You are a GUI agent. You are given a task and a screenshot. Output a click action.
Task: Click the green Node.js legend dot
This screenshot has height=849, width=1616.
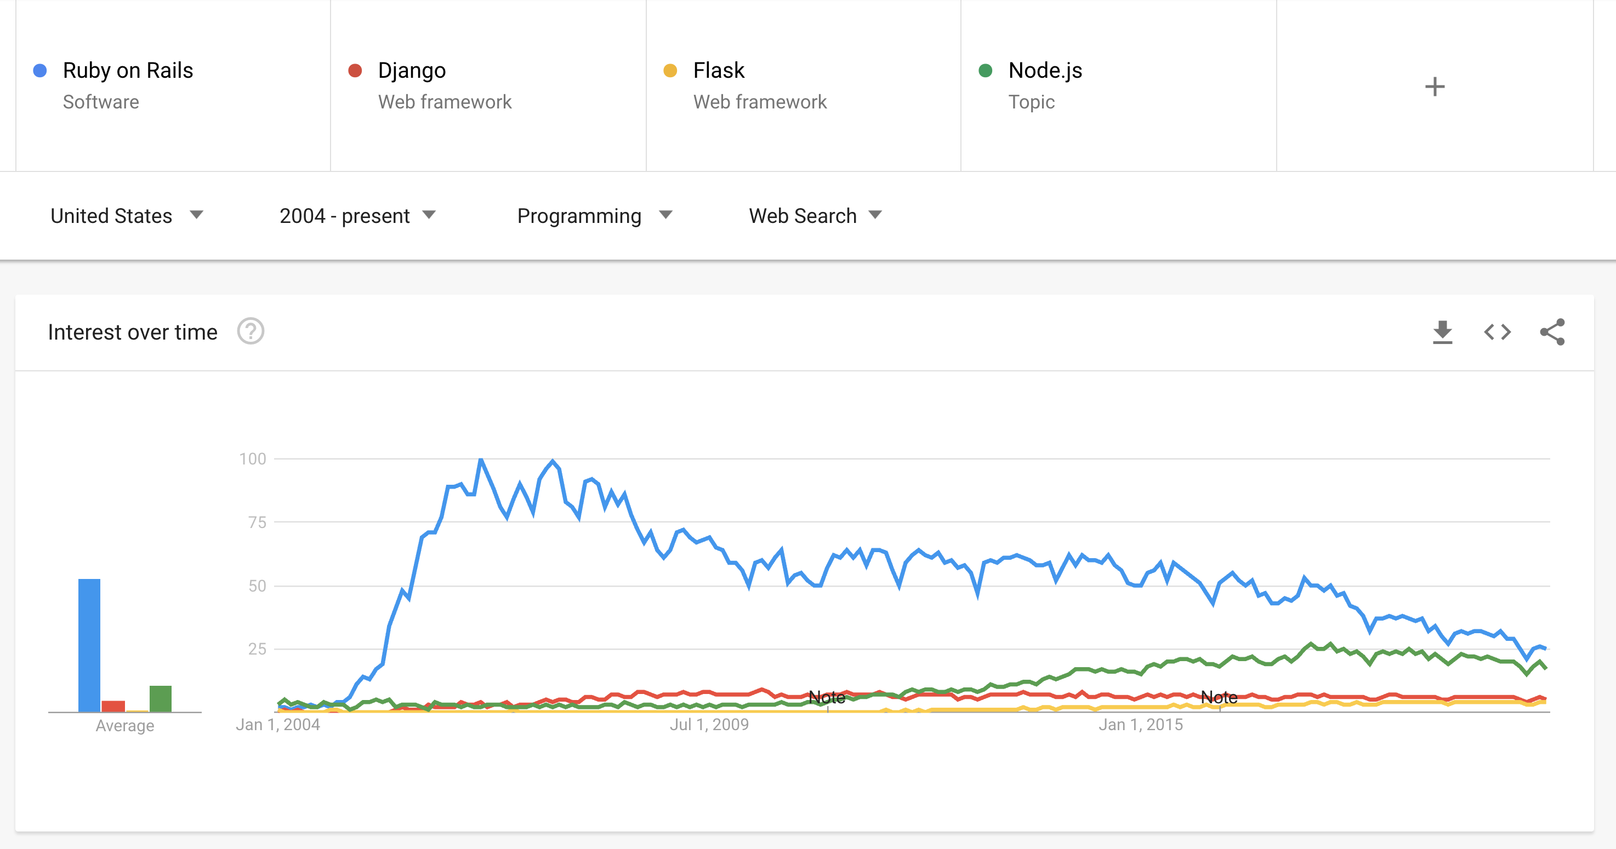tap(986, 71)
